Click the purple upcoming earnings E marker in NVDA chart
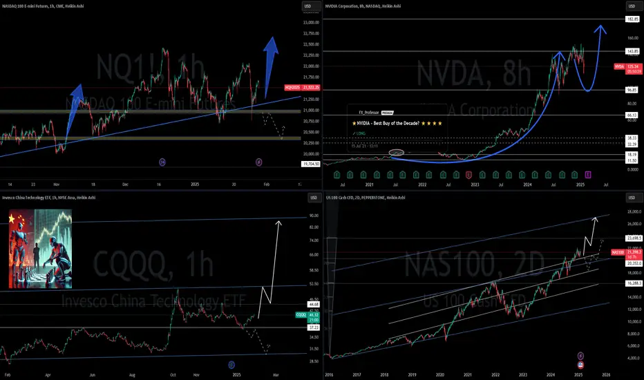The width and height of the screenshot is (644, 380). [x=588, y=175]
